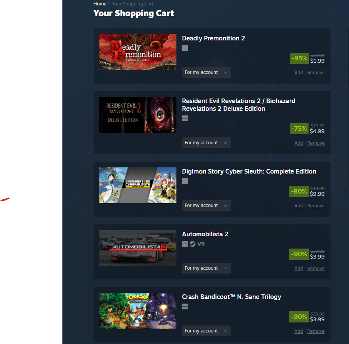Click Windows icon under Digimon Story Cyber Sleuth
Image resolution: width=349 pixels, height=344 pixels.
coord(185,181)
